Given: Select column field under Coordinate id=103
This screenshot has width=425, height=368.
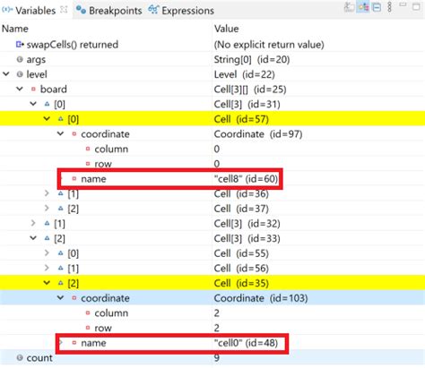Looking at the screenshot, I should coord(212,313).
